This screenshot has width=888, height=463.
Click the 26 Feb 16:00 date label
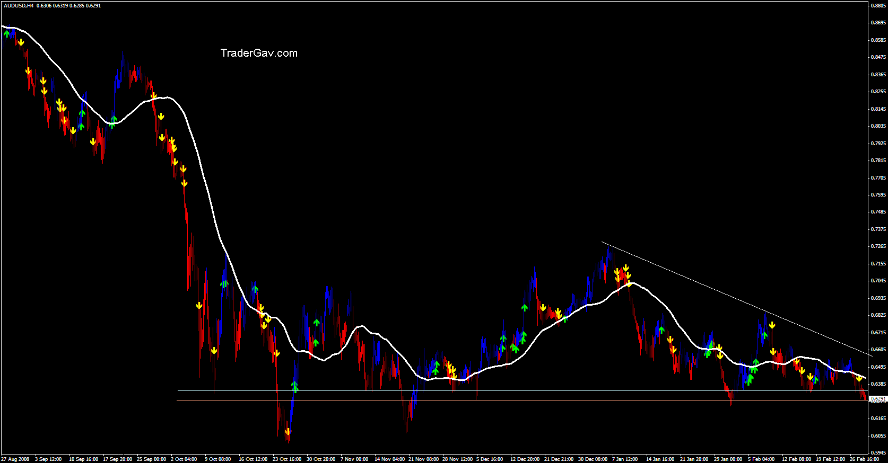click(x=864, y=459)
